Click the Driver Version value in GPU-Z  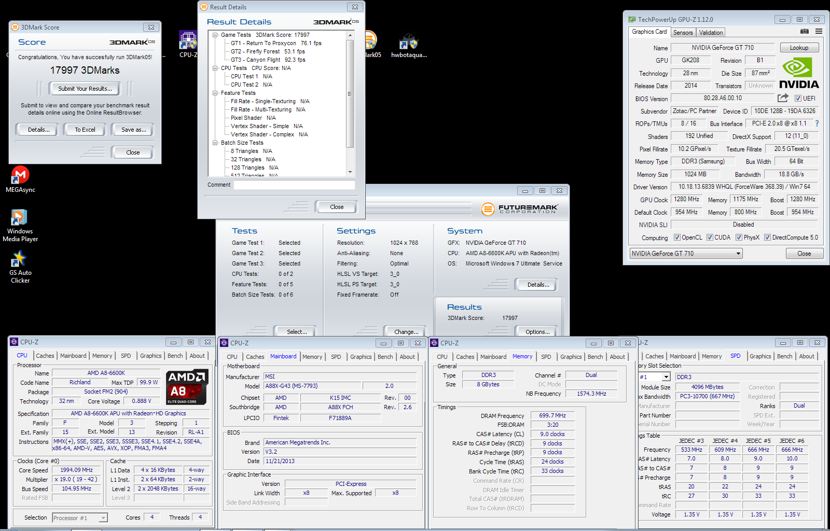point(744,187)
